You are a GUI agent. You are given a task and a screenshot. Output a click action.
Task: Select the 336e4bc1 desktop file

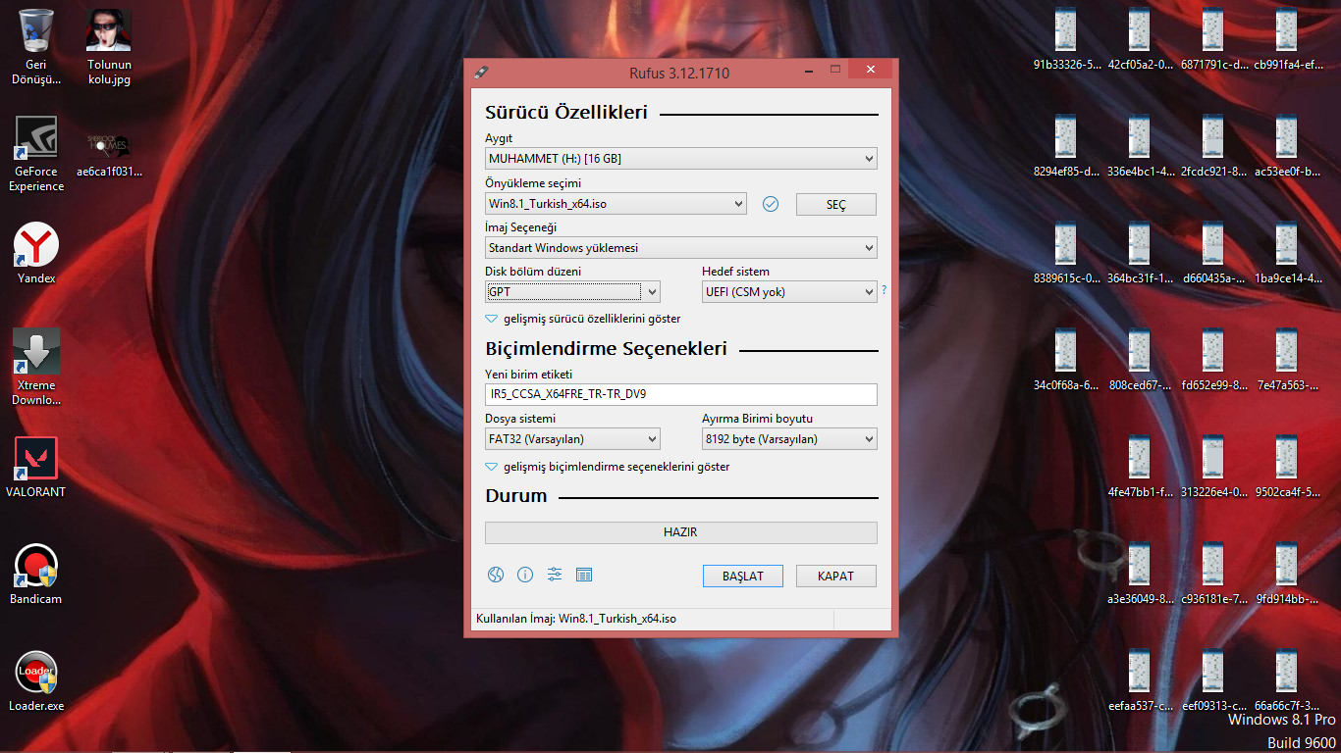click(1140, 147)
